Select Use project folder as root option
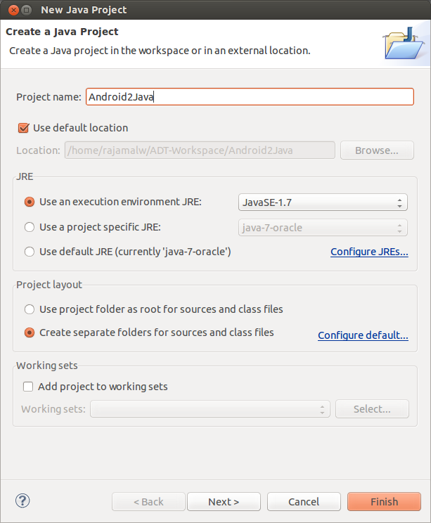431x523 pixels. click(30, 309)
